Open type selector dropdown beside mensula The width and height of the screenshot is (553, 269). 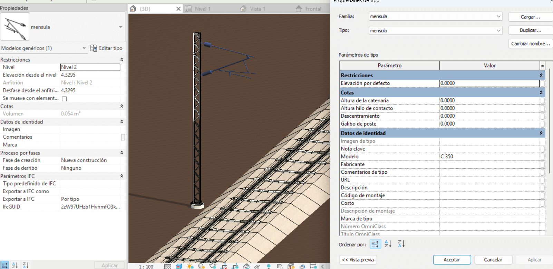point(120,27)
